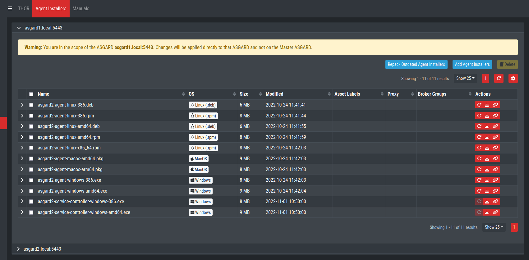529x260 pixels.
Task: Copy link for asgard2-agent-windows-386.exe
Action: [495, 180]
